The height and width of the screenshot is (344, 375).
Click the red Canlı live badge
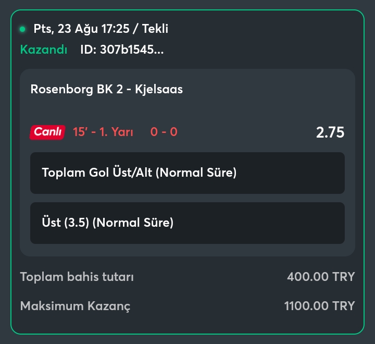point(47,132)
